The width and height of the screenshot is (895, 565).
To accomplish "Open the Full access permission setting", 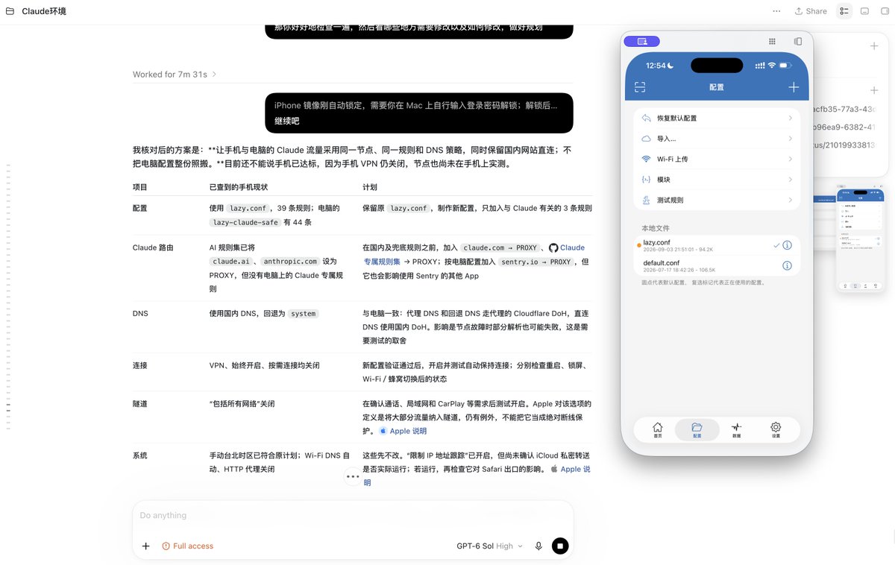I will (188, 546).
